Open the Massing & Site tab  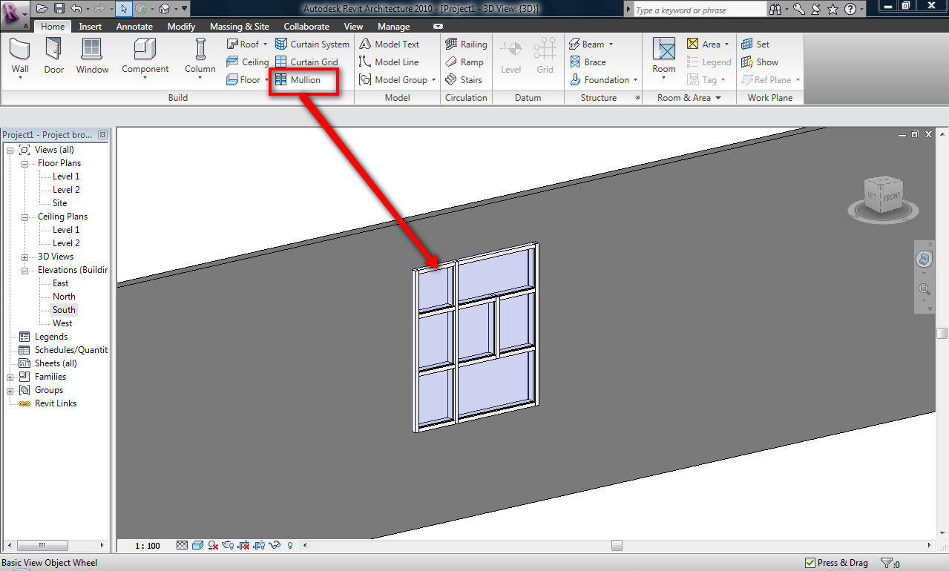tap(240, 27)
